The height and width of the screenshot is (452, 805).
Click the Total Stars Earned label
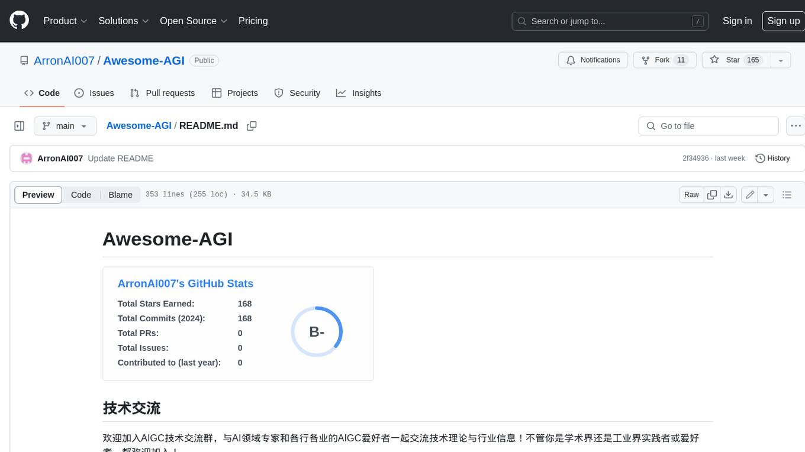pos(156,304)
